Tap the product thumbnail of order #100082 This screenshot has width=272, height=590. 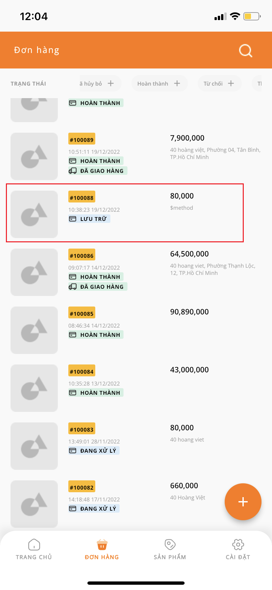point(34,504)
